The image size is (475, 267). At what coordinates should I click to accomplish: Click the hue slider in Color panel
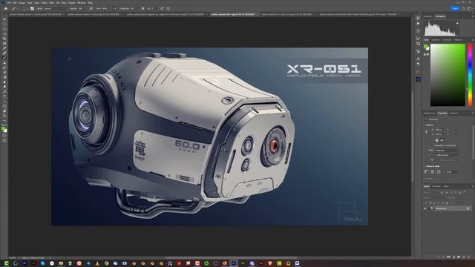pyautogui.click(x=470, y=75)
